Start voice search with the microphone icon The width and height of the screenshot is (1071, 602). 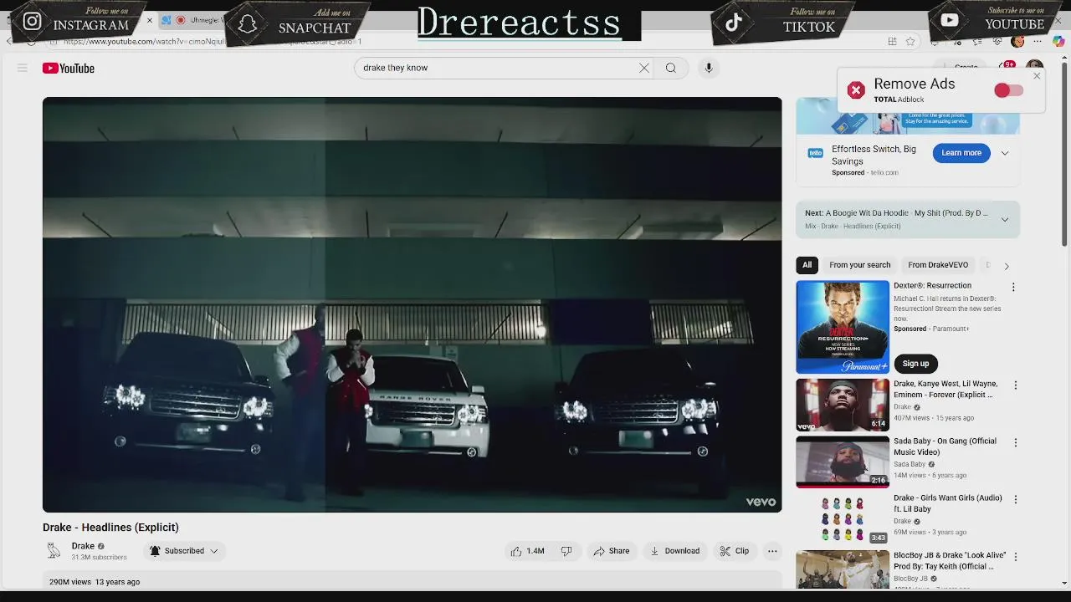click(709, 68)
